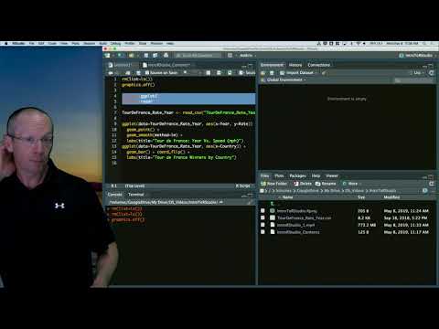Click the load workspace icon in Environment pane
This screenshot has width=439, height=329.
tap(263, 73)
